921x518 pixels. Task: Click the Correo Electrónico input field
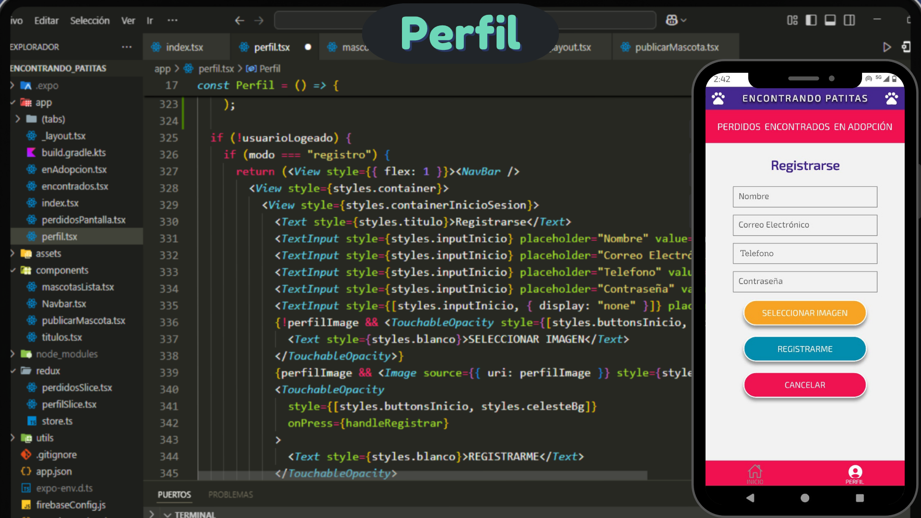coord(804,225)
